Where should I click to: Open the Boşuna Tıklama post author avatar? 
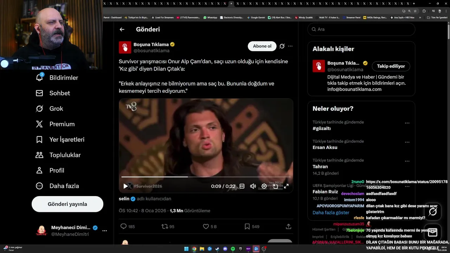coord(125,47)
